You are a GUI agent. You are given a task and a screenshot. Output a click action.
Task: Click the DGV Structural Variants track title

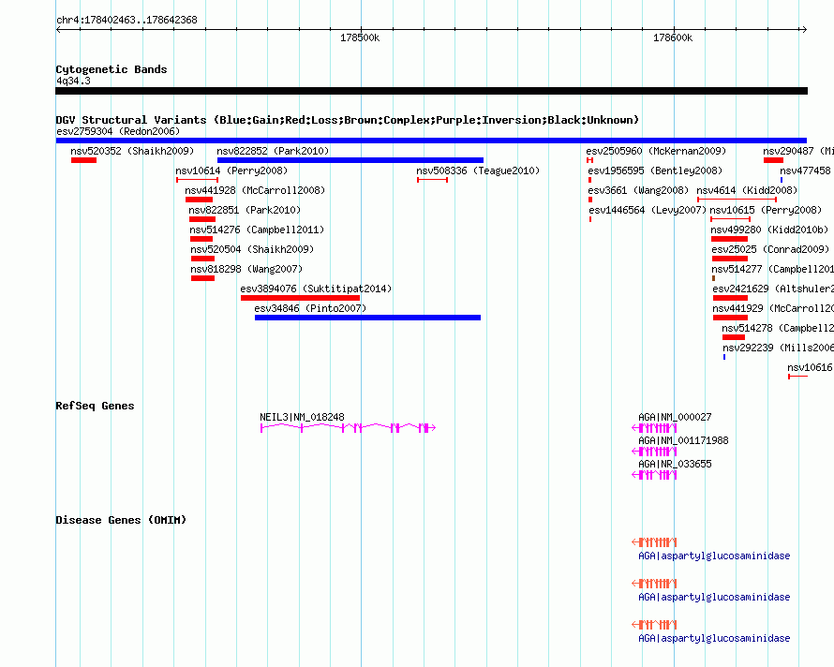coord(348,120)
